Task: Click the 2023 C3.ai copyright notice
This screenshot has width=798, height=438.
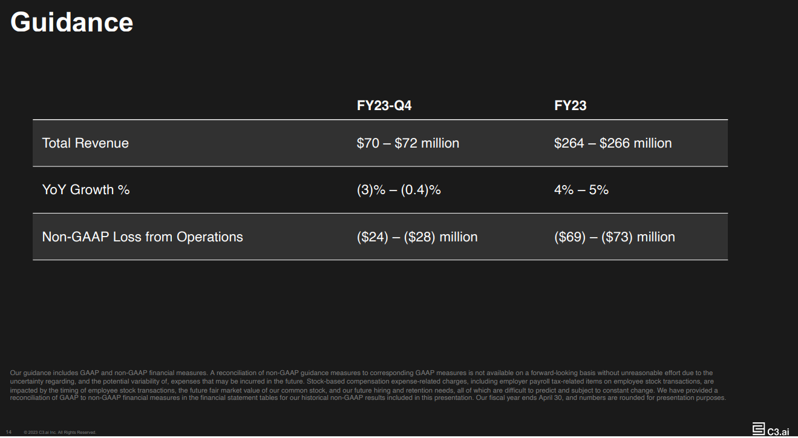Action: [x=59, y=433]
